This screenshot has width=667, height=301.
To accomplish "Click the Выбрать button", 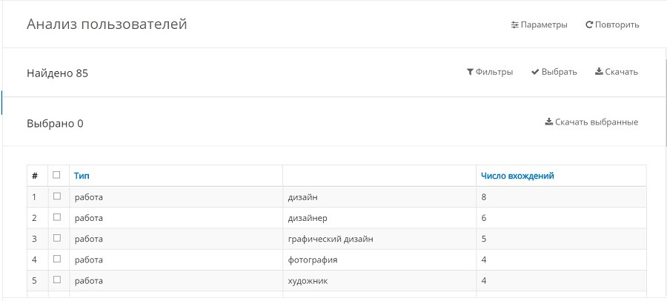I will [554, 71].
